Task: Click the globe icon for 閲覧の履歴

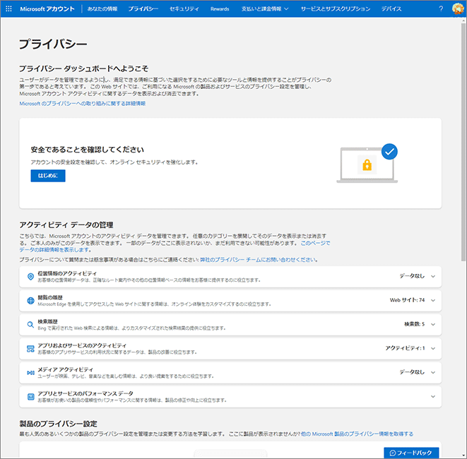Action: tap(30, 301)
